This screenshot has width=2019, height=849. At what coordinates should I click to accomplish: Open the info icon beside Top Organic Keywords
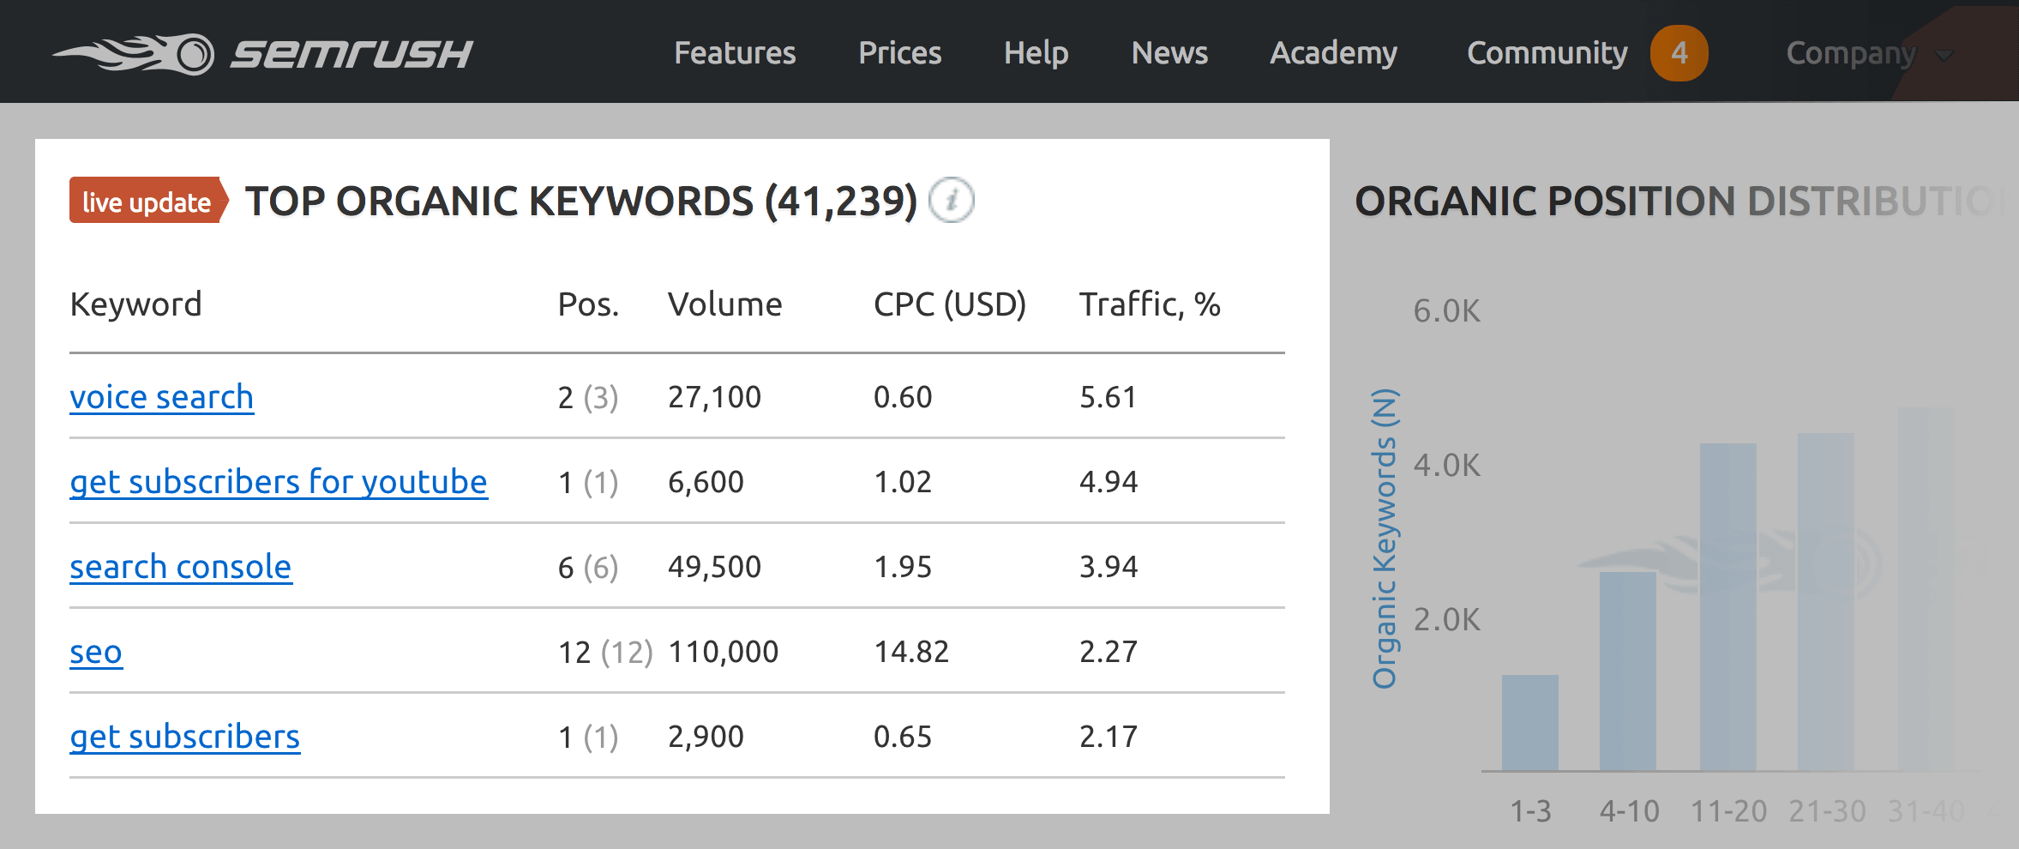coord(952,201)
